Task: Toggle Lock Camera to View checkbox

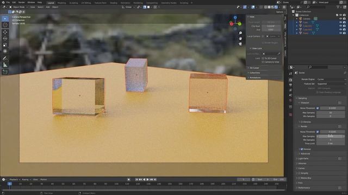Action: tap(263, 62)
